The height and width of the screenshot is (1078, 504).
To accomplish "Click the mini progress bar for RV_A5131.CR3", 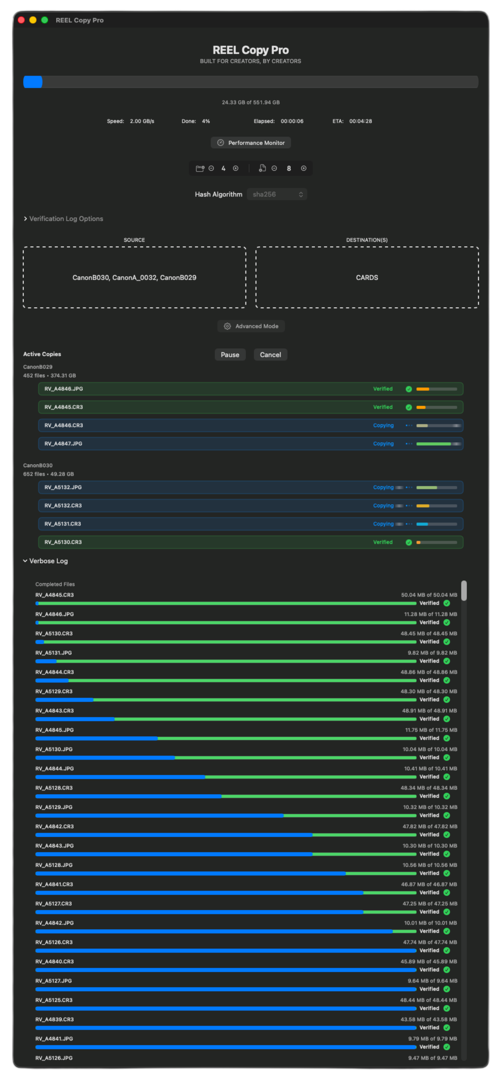I will coord(437,524).
